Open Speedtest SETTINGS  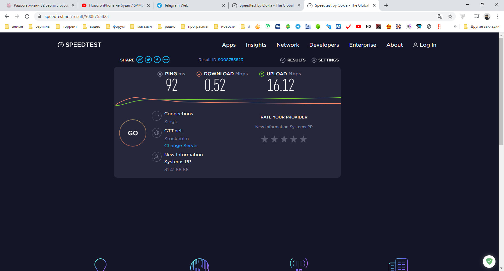click(x=325, y=60)
